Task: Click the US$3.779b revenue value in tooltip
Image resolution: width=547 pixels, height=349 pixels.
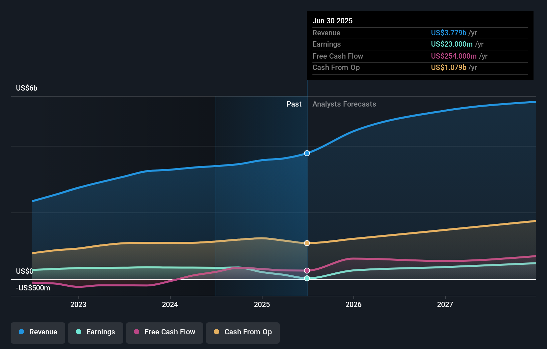Action: click(x=448, y=33)
